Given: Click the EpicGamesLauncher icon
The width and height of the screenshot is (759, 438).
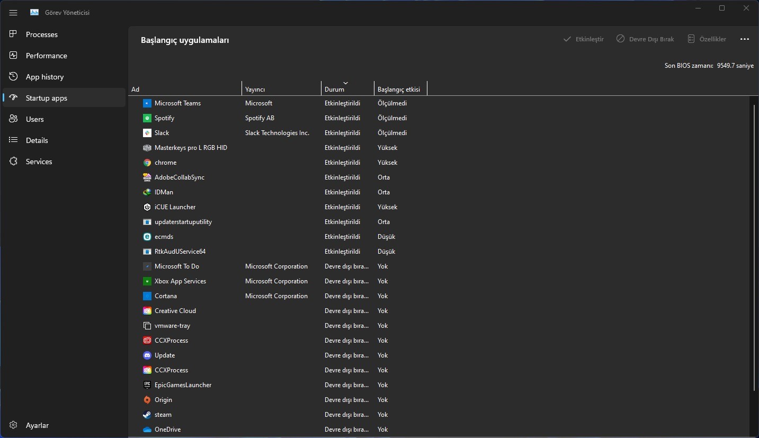Looking at the screenshot, I should [x=147, y=385].
